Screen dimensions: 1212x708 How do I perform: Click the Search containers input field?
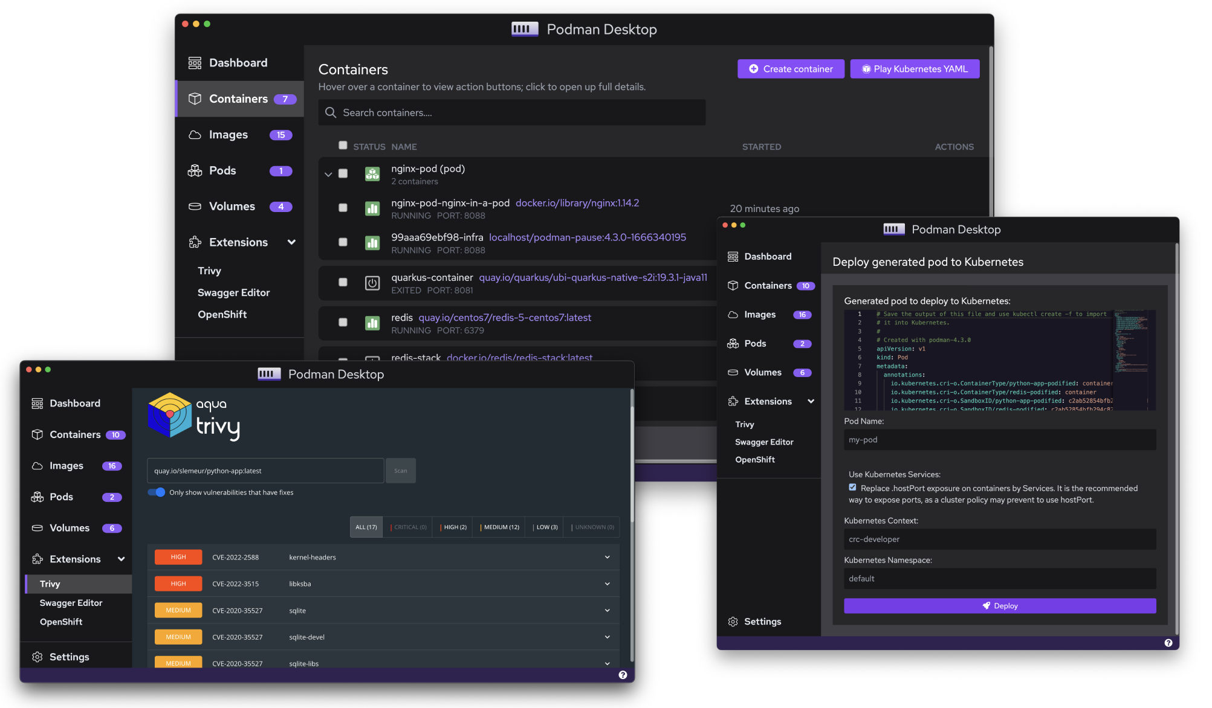point(511,113)
